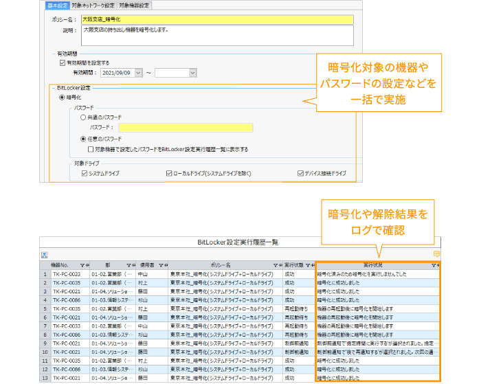Open the filter icon in ポリシー名 column header
This screenshot has width=481, height=384.
(x=276, y=265)
